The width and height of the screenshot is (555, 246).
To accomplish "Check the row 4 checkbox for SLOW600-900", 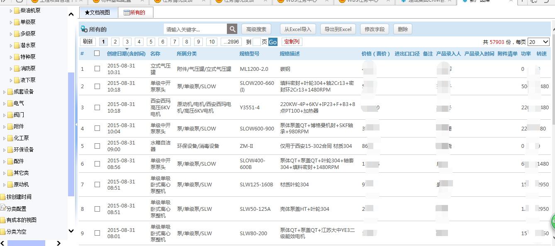I will point(97,128).
